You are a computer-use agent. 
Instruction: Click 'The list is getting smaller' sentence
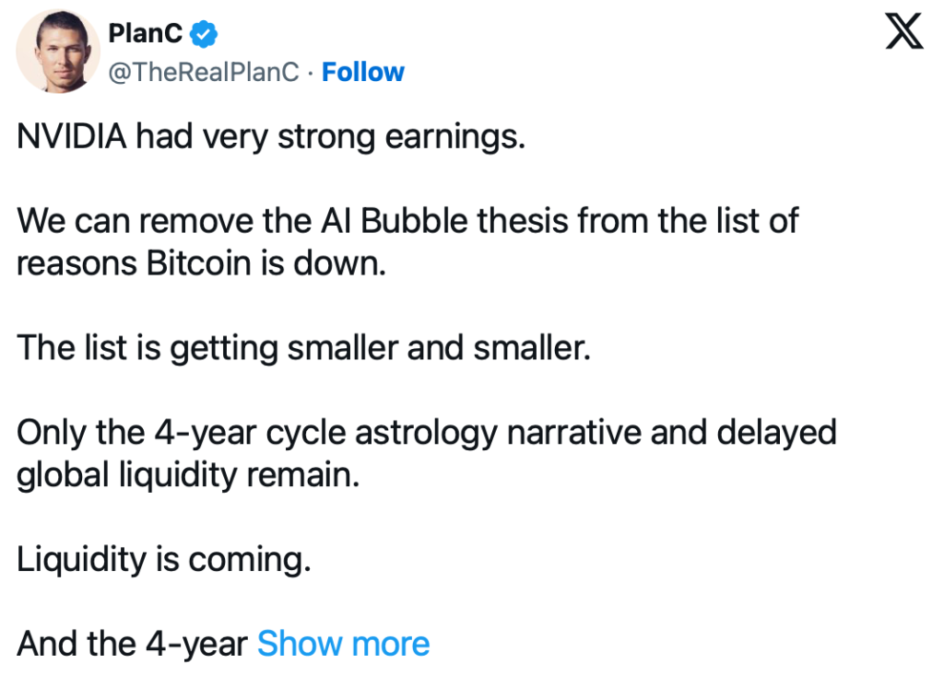[303, 348]
